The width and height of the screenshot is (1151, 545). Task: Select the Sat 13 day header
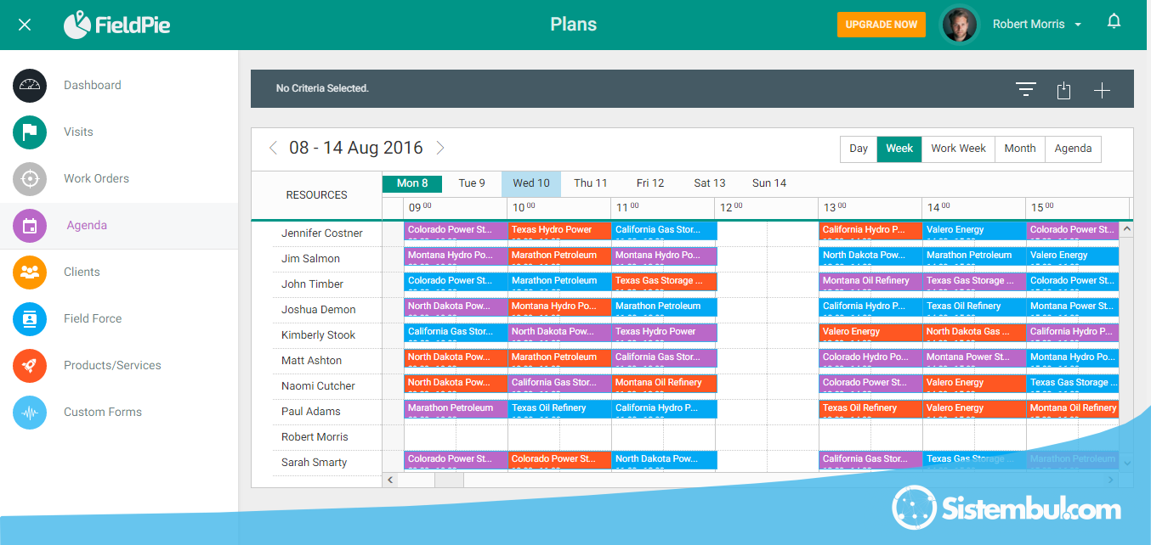click(710, 183)
